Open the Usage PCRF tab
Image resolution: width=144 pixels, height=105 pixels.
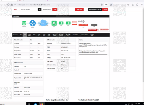[49, 35]
